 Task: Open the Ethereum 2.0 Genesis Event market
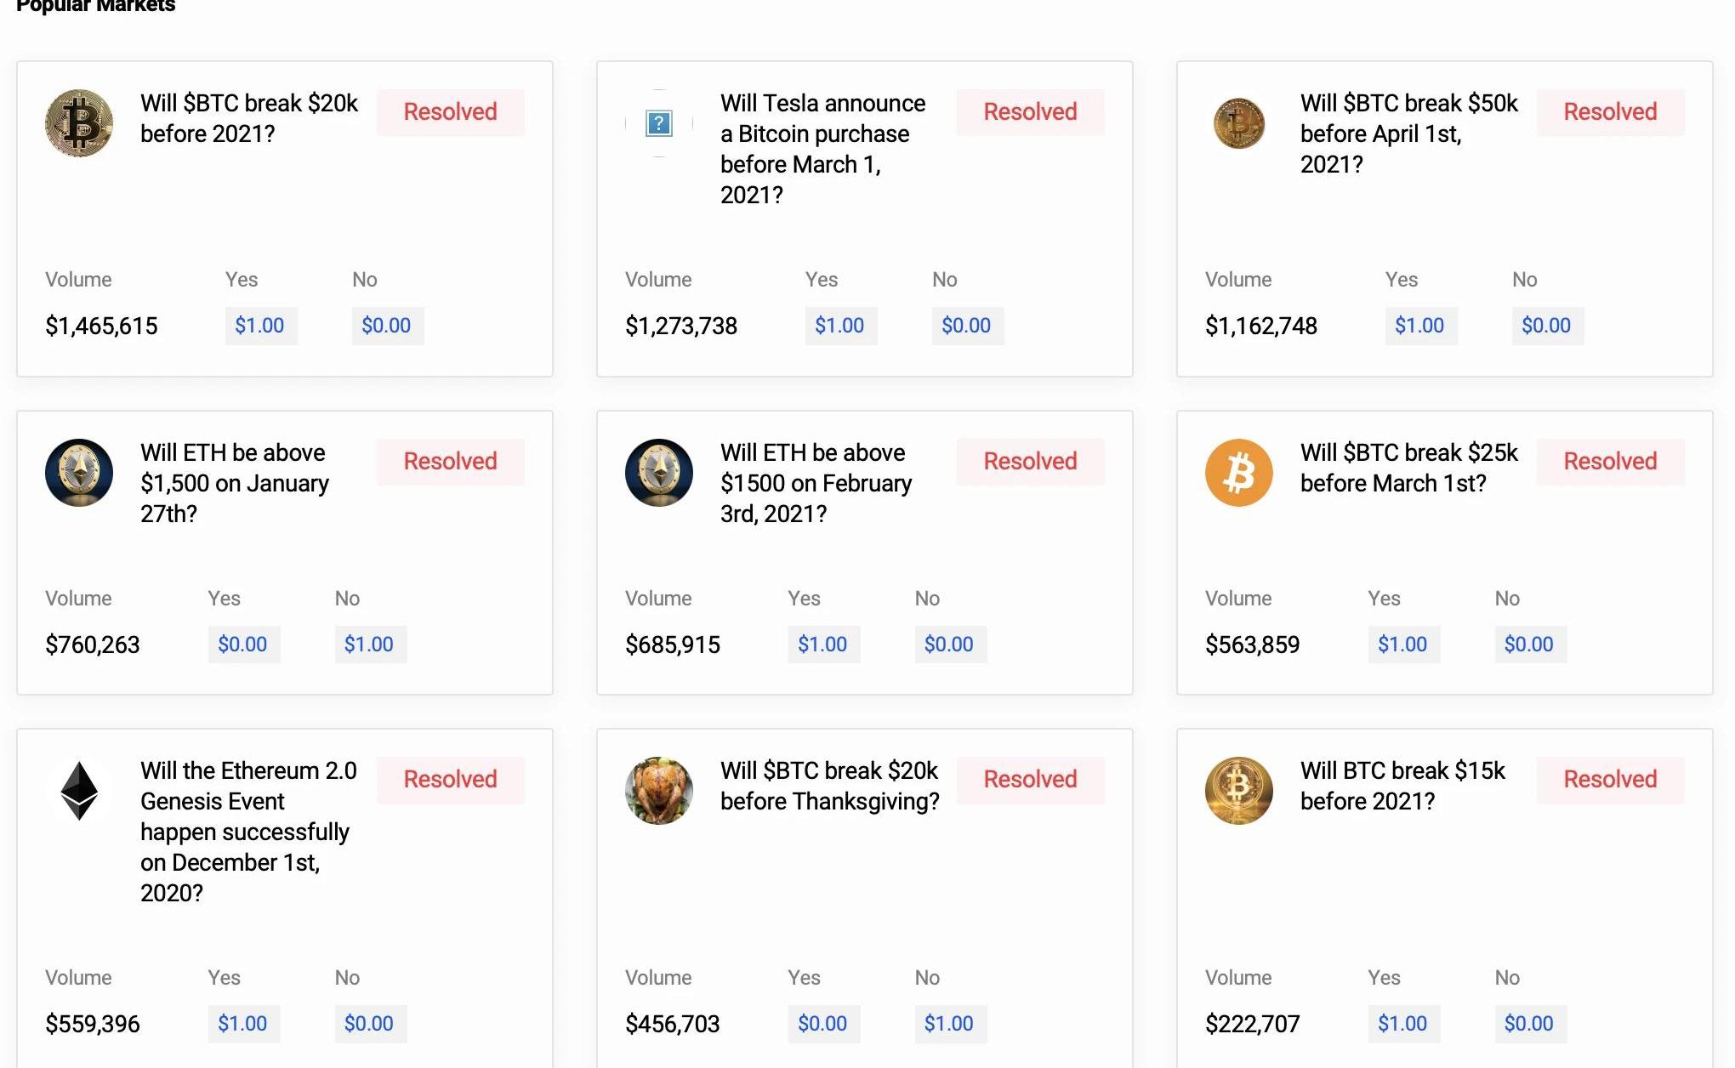(x=247, y=831)
